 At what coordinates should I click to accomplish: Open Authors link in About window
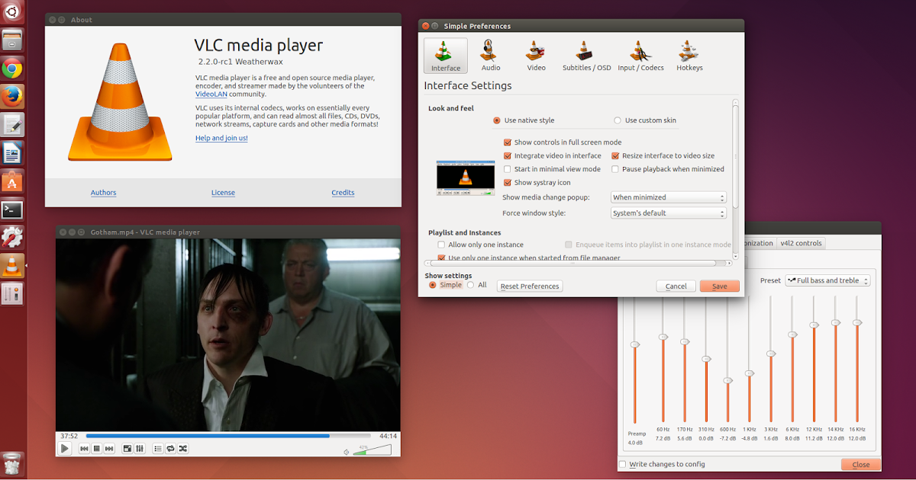tap(103, 193)
